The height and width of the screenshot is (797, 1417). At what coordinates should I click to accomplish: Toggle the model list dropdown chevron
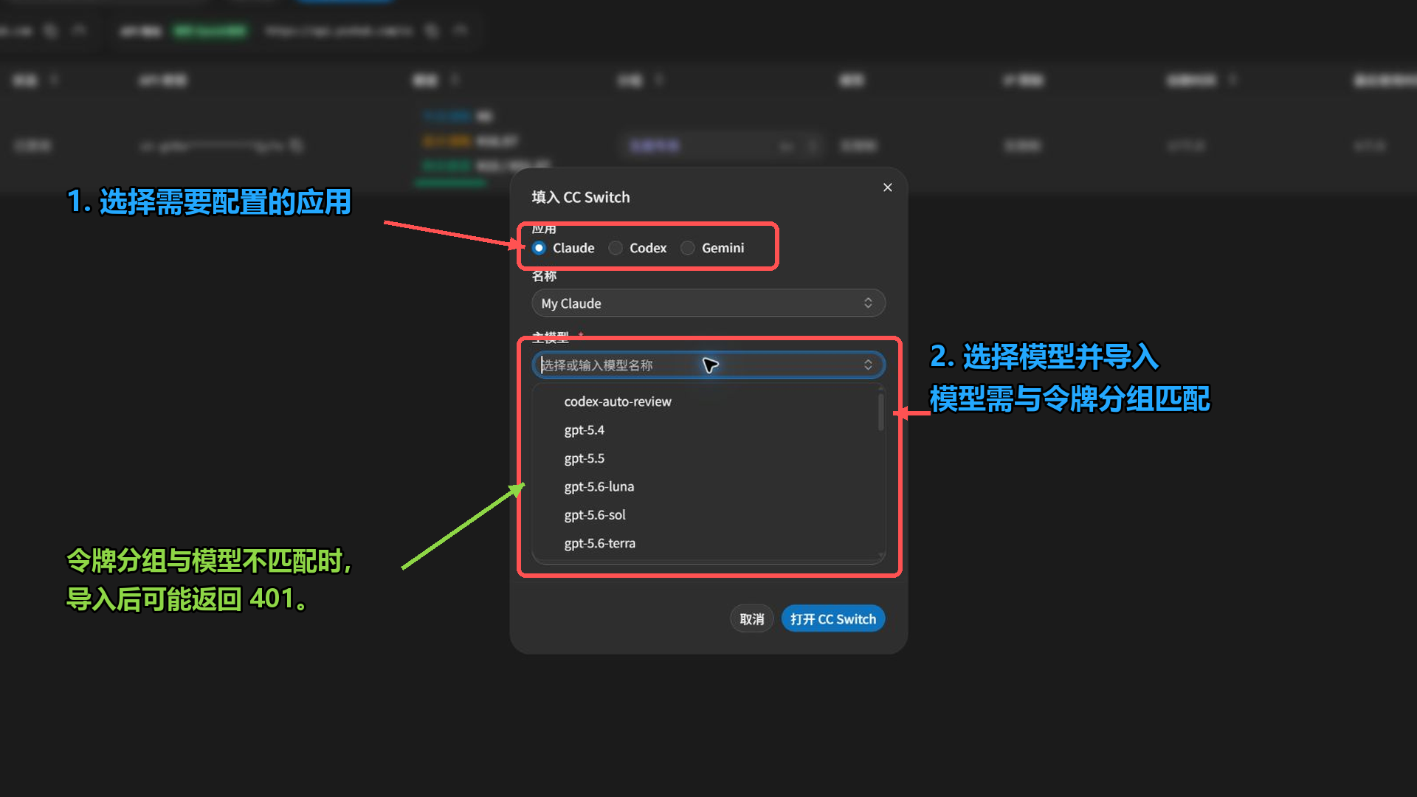[x=868, y=365]
